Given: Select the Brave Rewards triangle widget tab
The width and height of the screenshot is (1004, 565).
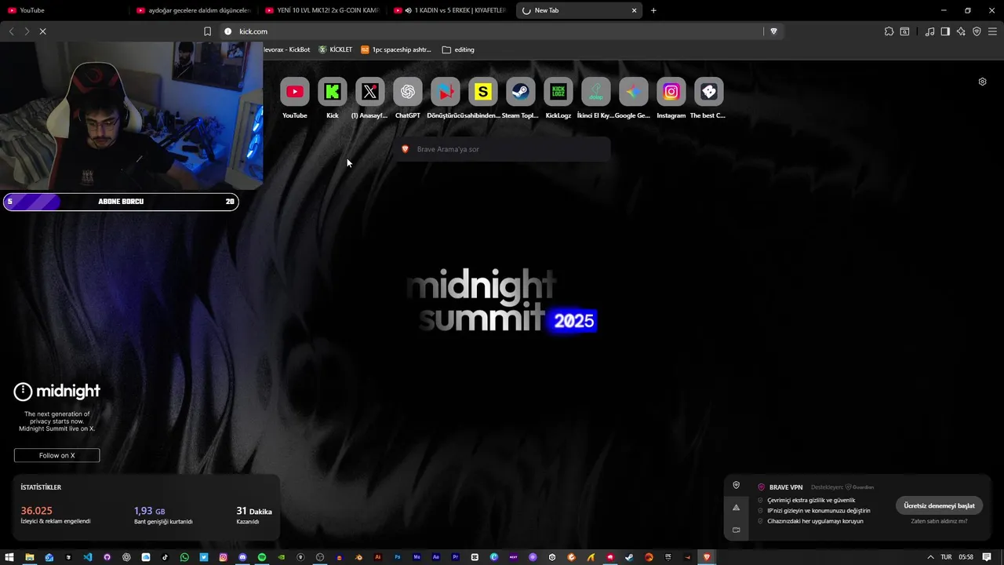Looking at the screenshot, I should pos(736,508).
